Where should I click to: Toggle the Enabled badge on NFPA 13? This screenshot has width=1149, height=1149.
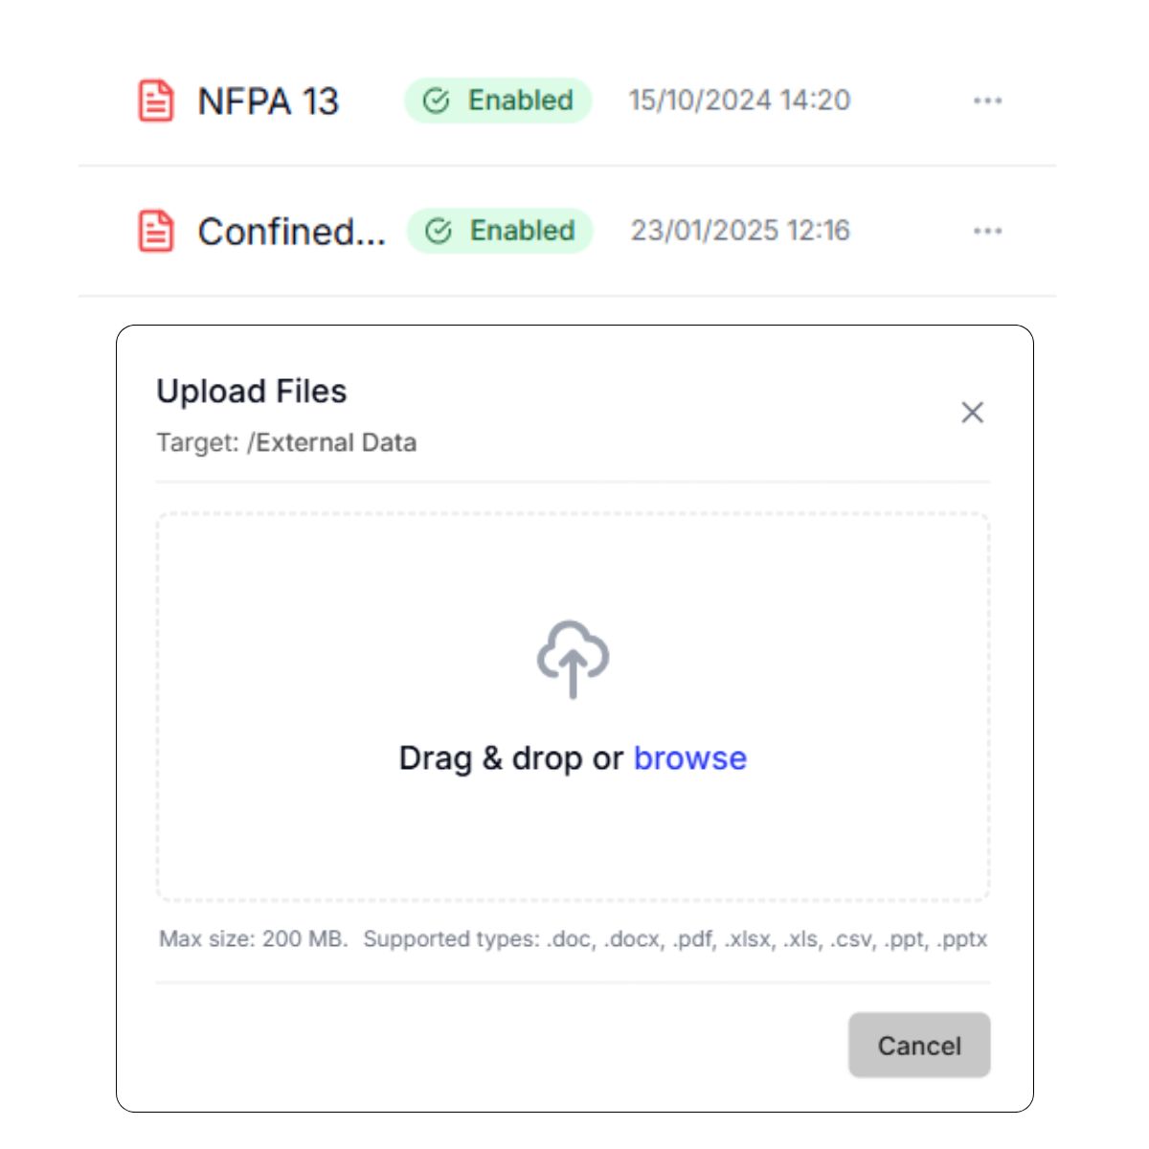point(498,101)
